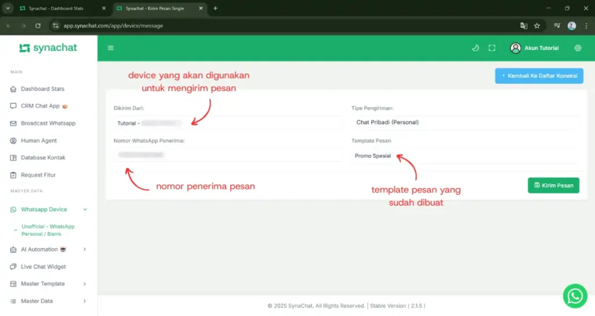
Task: Click the Master Data list icon
Action: [x=13, y=301]
